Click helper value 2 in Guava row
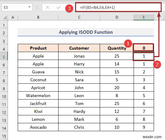 click(144, 72)
